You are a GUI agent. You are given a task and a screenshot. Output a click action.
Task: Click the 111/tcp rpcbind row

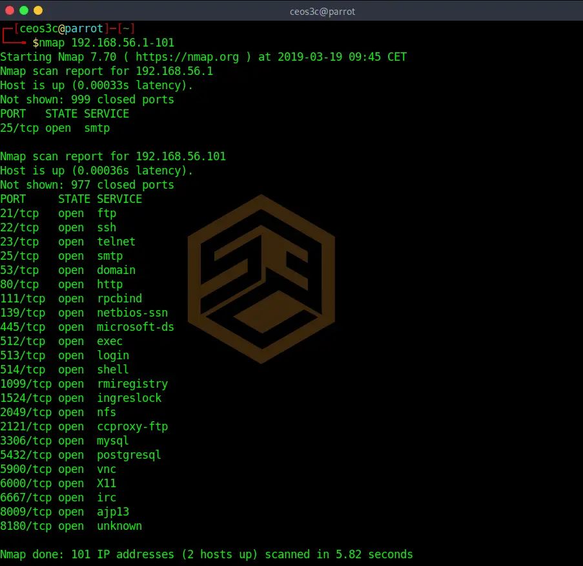tap(71, 299)
